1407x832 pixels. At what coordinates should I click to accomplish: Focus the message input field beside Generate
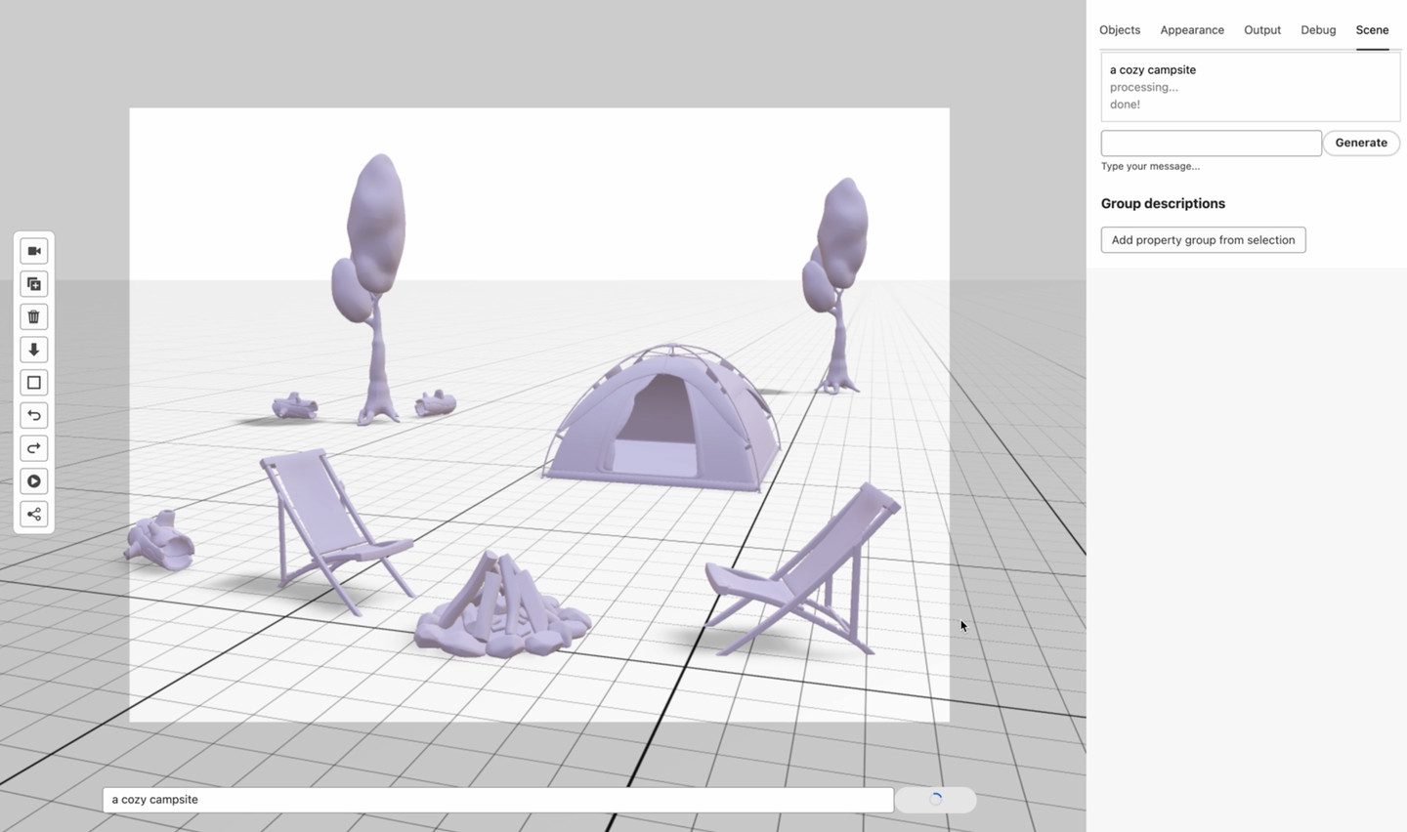point(1211,144)
